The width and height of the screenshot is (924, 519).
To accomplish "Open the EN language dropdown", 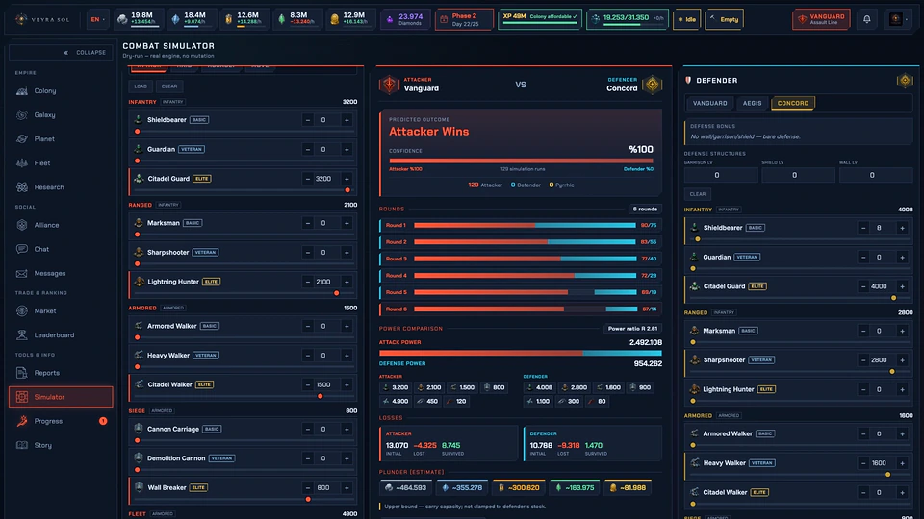I will pyautogui.click(x=97, y=19).
